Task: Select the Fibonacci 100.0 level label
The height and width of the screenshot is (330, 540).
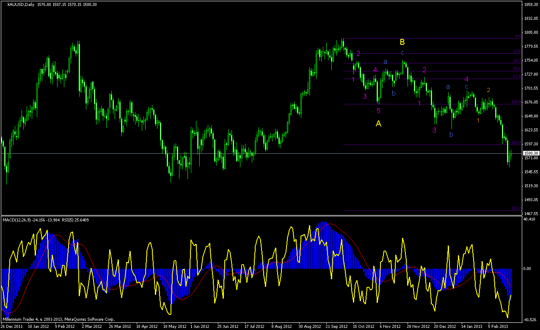Action: coord(516,102)
